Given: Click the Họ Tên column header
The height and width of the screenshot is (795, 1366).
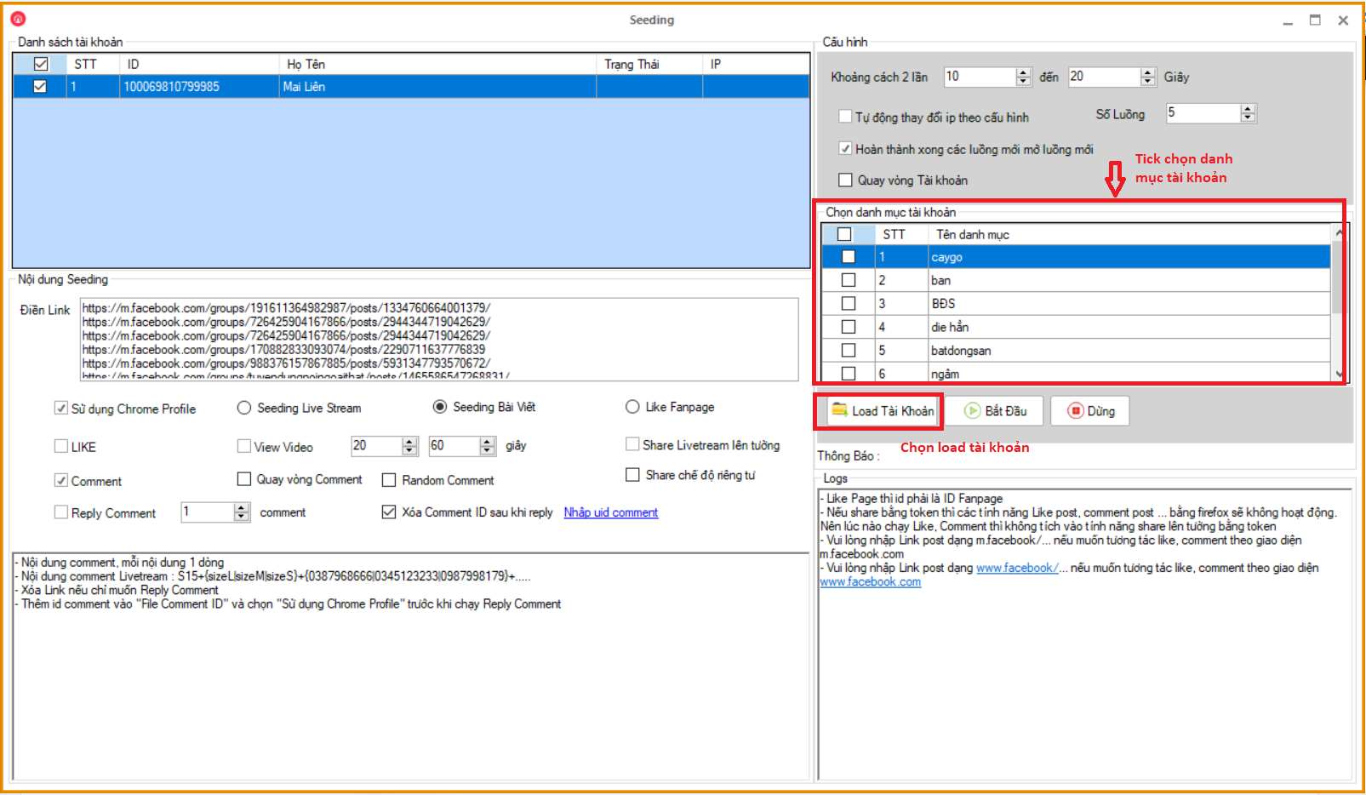Looking at the screenshot, I should click(x=437, y=64).
